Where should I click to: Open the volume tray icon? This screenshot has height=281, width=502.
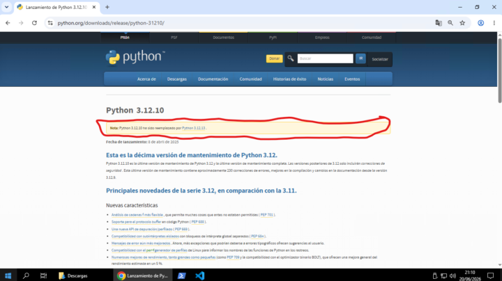tap(452, 275)
